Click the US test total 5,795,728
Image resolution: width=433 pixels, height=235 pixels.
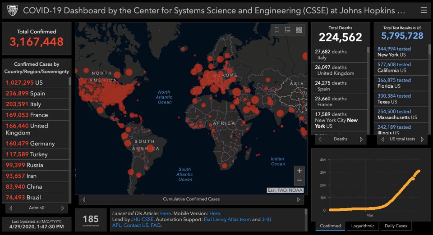[402, 36]
